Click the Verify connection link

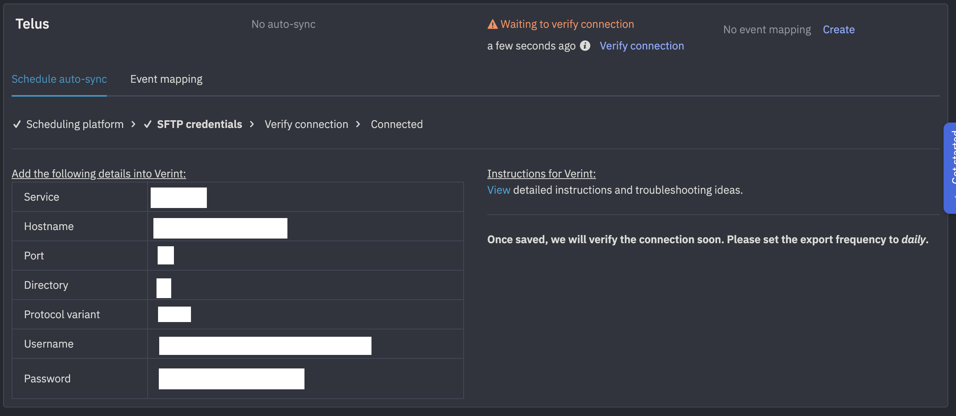click(x=641, y=46)
